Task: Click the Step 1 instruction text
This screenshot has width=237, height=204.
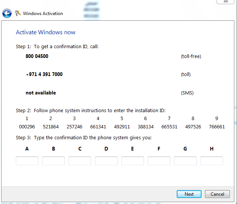Action: point(57,47)
